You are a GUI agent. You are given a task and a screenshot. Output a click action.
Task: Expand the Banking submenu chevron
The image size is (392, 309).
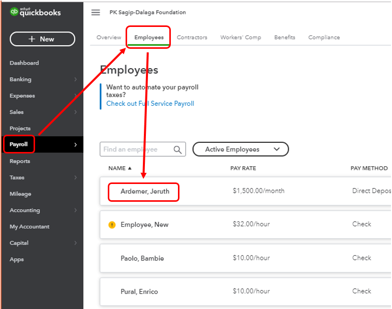pyautogui.click(x=75, y=79)
